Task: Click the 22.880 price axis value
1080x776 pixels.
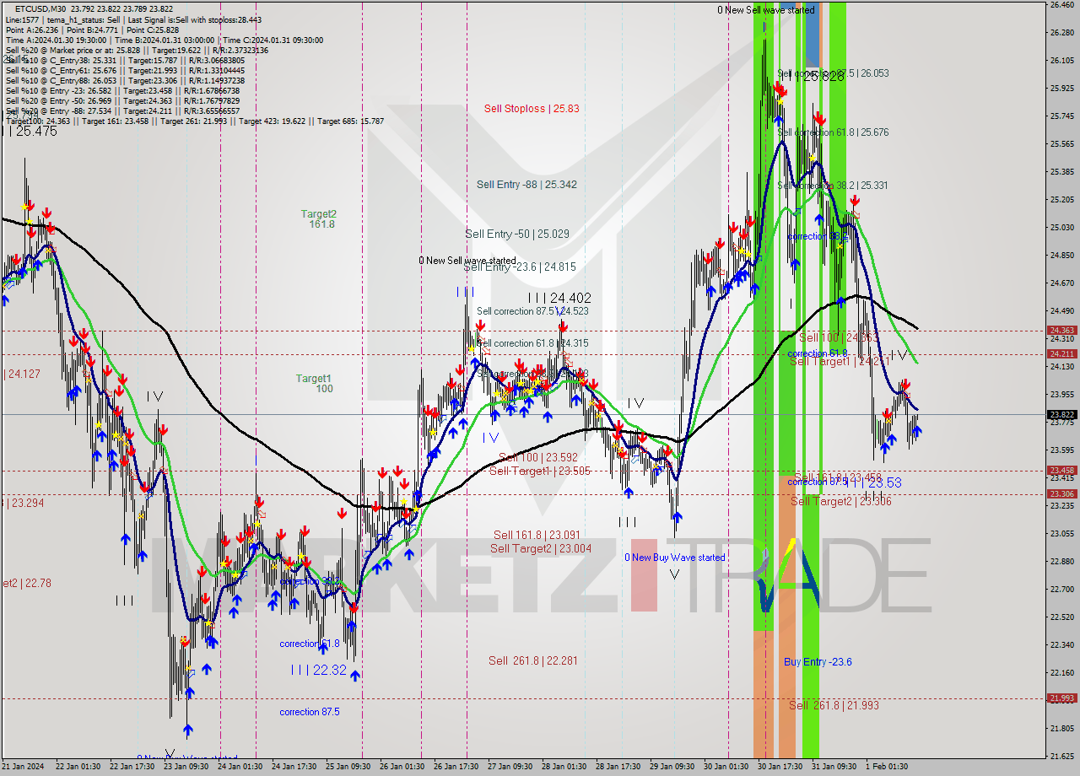Action: point(1061,562)
